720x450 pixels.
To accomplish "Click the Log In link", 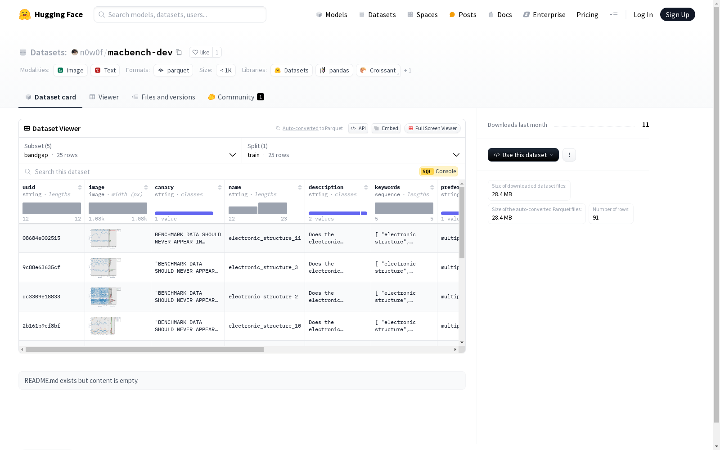I will tap(643, 14).
